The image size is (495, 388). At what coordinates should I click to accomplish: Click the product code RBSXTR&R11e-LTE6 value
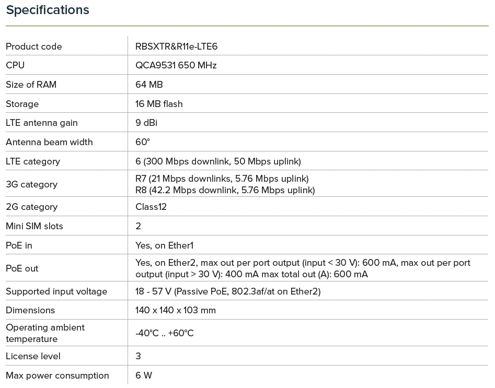click(x=176, y=46)
